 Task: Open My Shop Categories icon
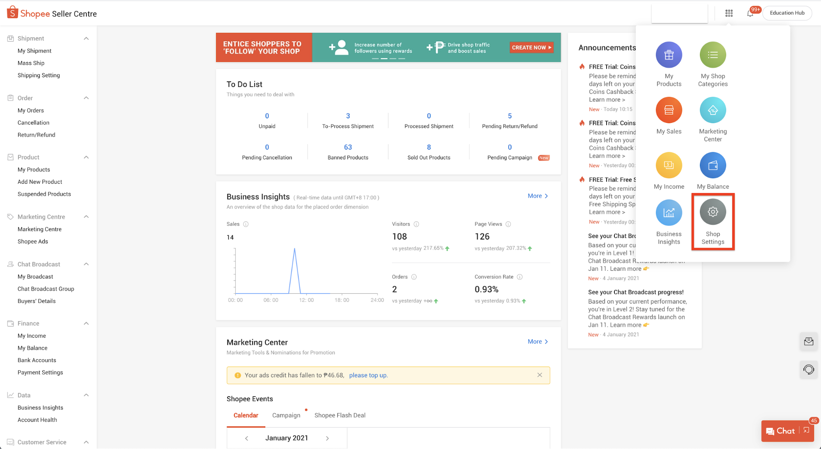(713, 55)
